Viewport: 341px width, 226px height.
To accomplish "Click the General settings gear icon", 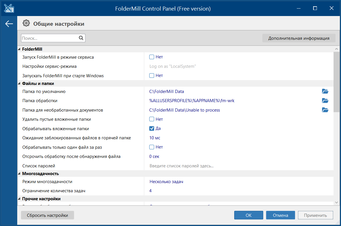I will pyautogui.click(x=26, y=24).
